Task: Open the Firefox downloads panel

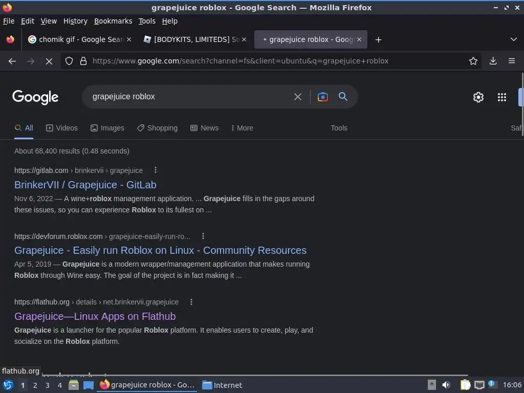Action: tap(493, 61)
